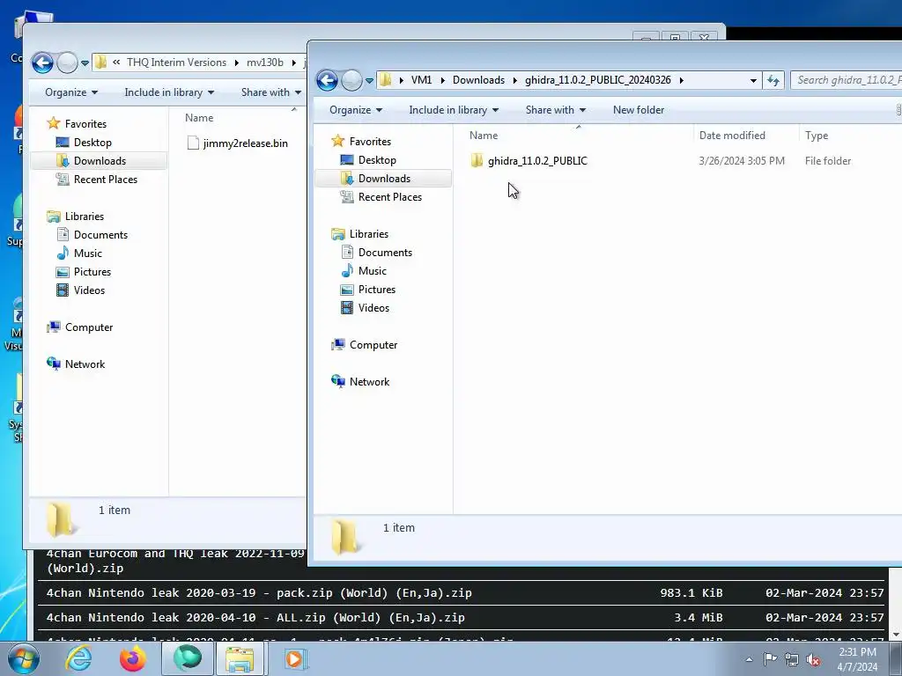Open Computer in ghidra window sidebar
The height and width of the screenshot is (676, 902).
(373, 345)
